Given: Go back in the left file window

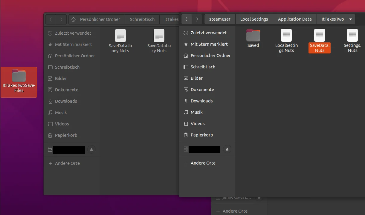Looking at the screenshot, I should point(51,19).
